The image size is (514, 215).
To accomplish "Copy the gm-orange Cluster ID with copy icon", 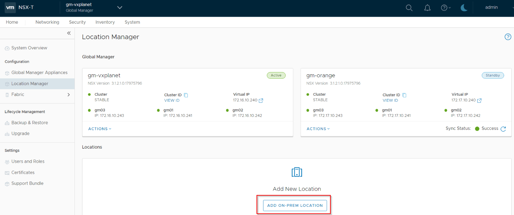I will click(x=405, y=95).
